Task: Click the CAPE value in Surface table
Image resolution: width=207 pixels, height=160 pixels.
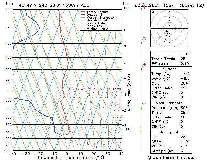Action: [x=182, y=93]
